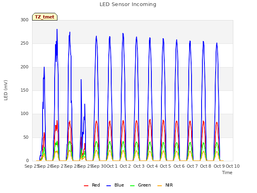Screen dimensions: 257x193
Task: Click the 200 y-axis tick value
Action: point(24,67)
